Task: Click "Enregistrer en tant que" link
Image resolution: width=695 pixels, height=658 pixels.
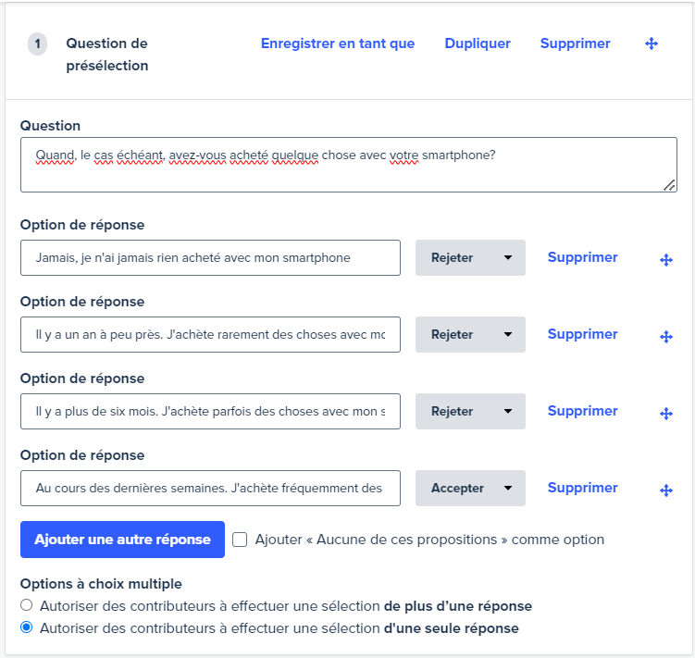Action: coord(338,43)
